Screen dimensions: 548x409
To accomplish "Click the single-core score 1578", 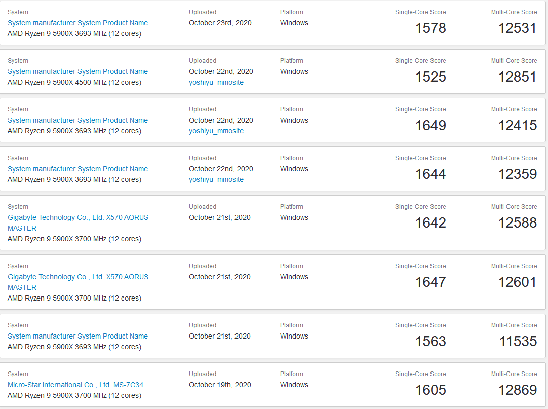I will click(x=430, y=28).
